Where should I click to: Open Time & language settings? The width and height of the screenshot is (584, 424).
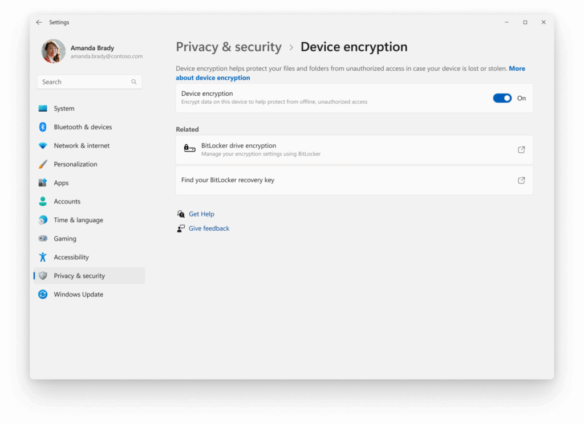pyautogui.click(x=78, y=220)
